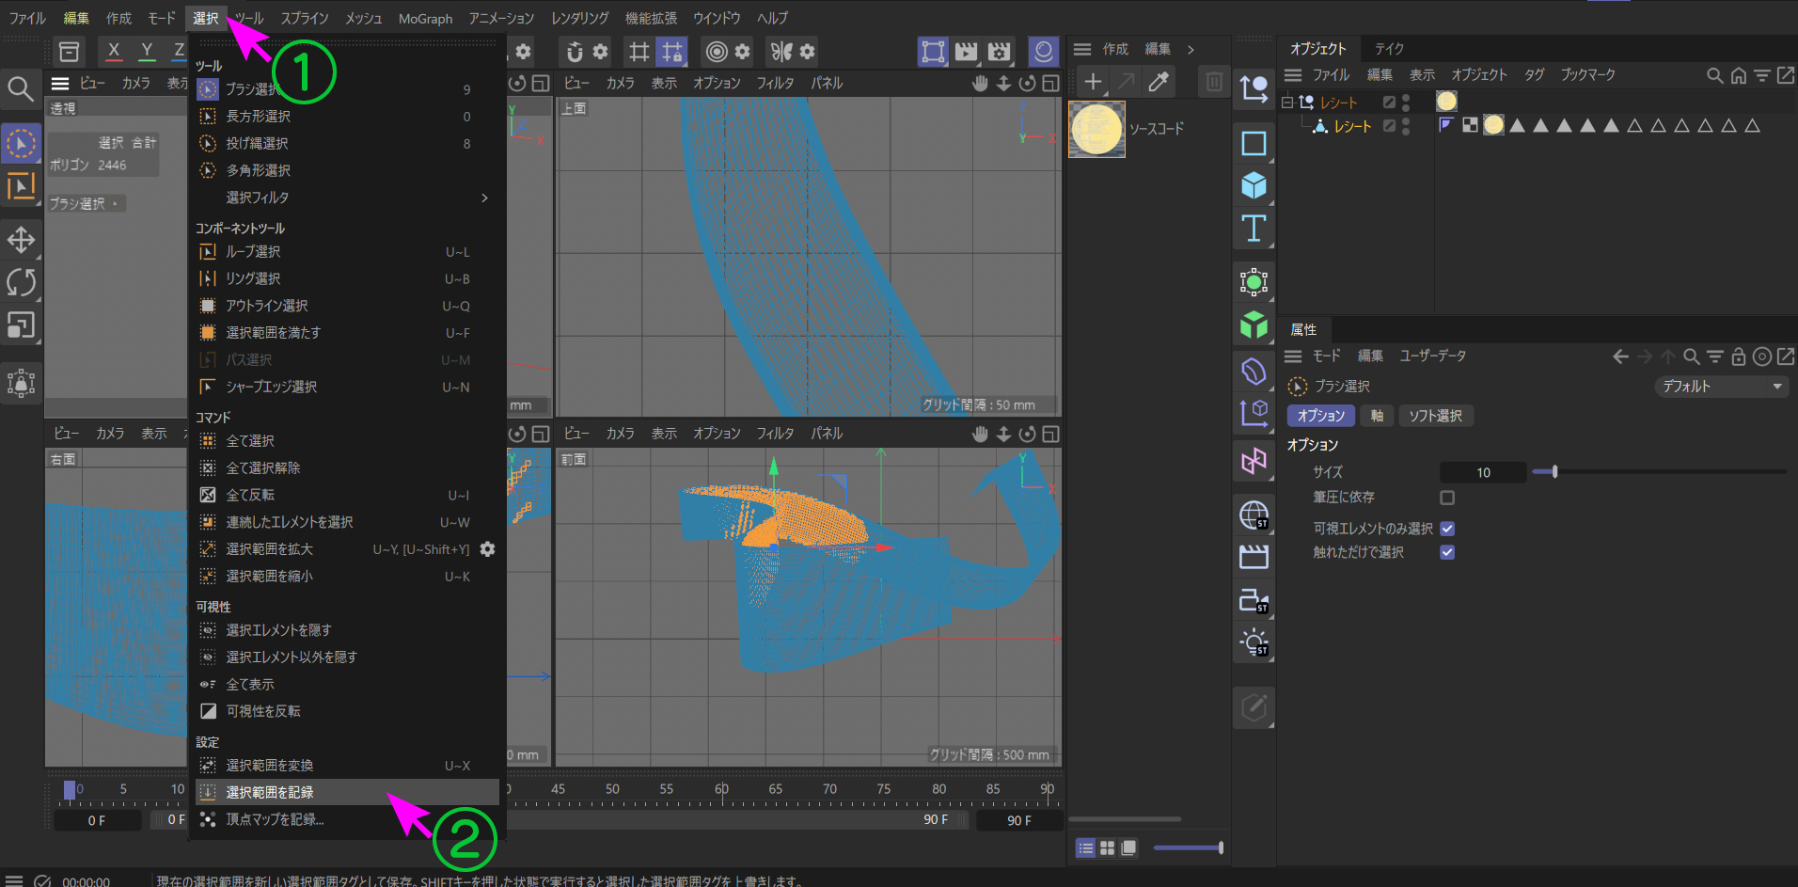Viewport: 1798px width, 887px height.
Task: Adjust the サイズ slider handle
Action: point(1554,472)
